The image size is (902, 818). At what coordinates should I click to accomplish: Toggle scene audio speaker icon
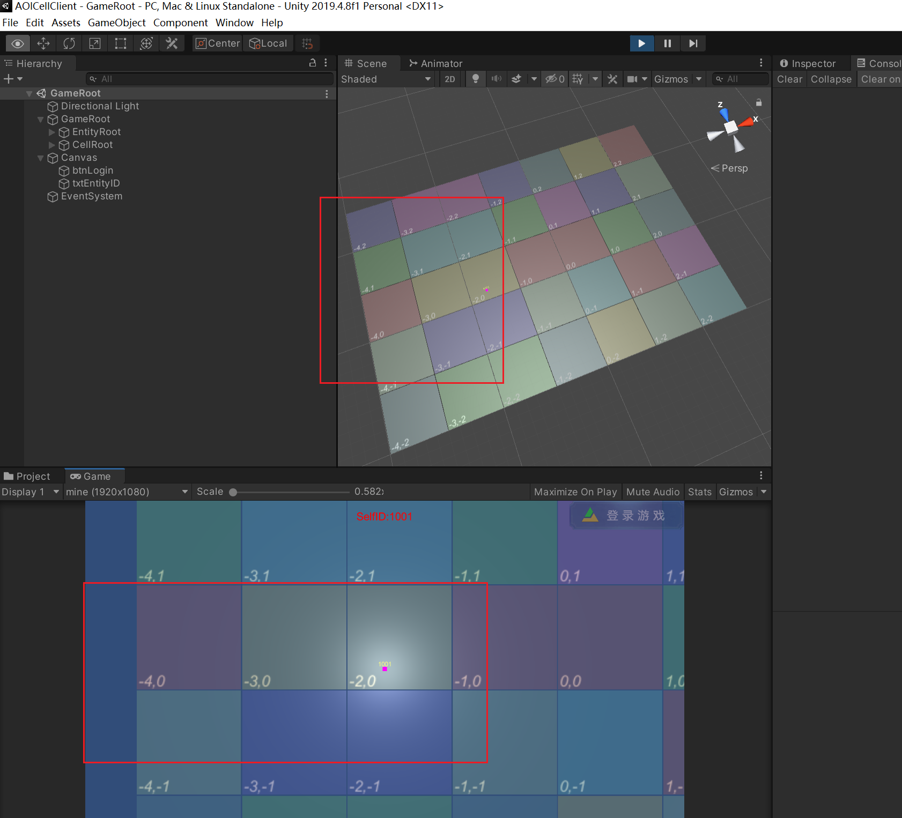click(x=497, y=79)
